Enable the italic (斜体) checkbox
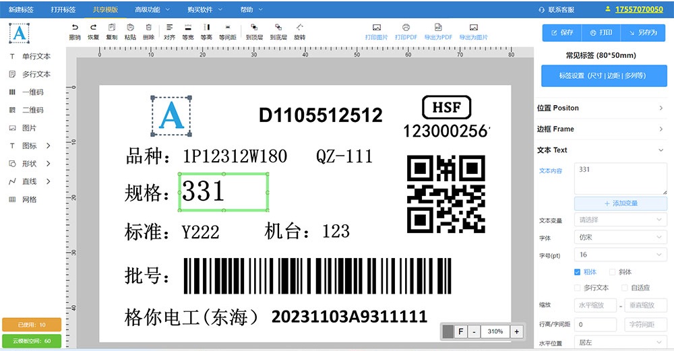The height and width of the screenshot is (351, 674). click(x=613, y=272)
